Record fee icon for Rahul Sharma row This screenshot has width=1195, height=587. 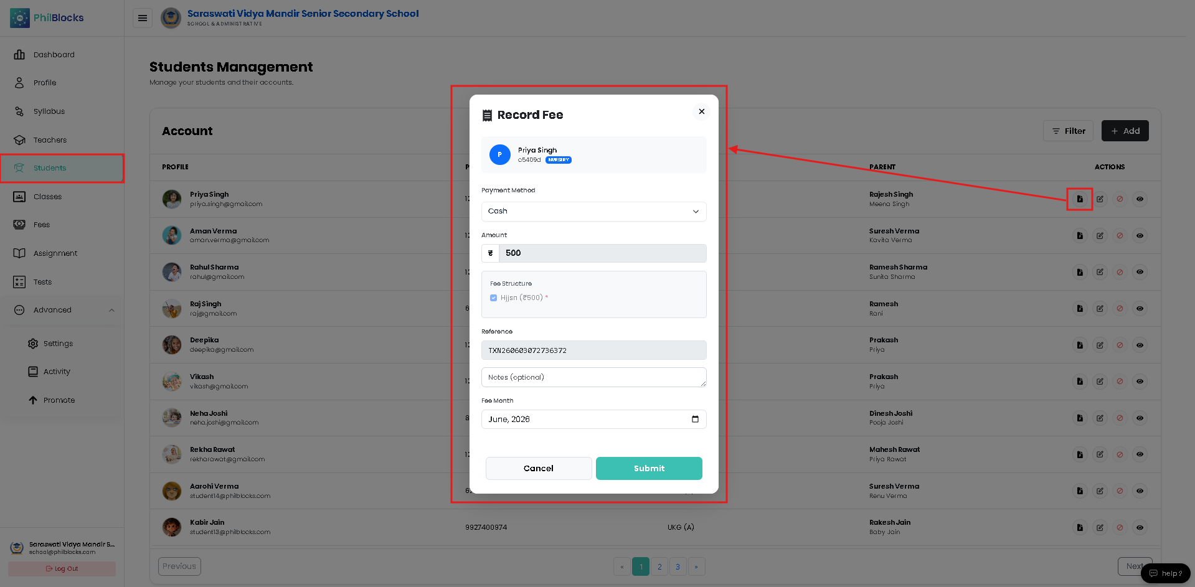click(1080, 272)
